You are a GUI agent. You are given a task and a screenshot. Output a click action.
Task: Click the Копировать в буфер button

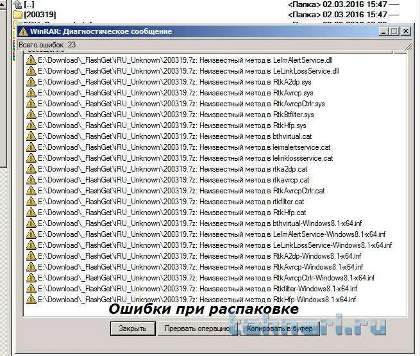click(280, 328)
